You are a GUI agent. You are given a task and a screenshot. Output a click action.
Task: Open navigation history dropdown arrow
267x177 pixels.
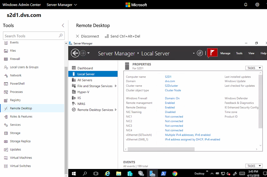click(88, 53)
